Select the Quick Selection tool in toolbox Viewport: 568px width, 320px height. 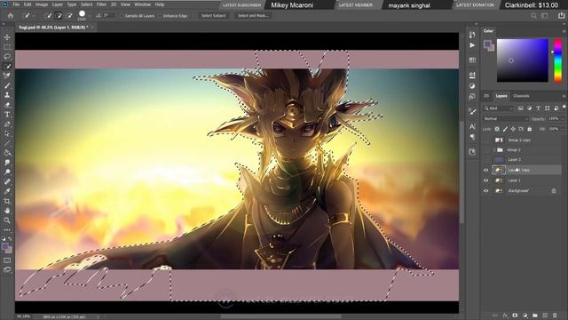7,66
